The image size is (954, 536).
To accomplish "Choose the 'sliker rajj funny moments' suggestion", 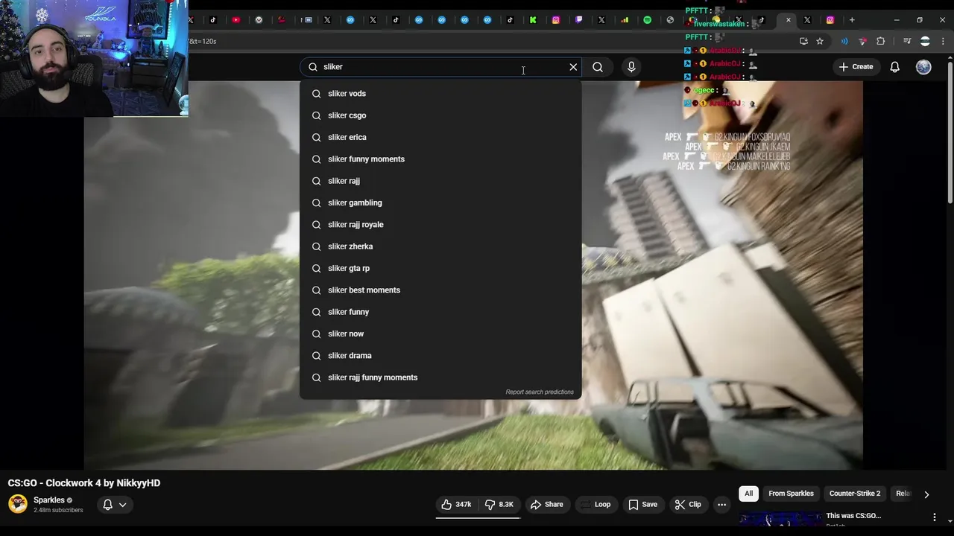I will pos(440,377).
